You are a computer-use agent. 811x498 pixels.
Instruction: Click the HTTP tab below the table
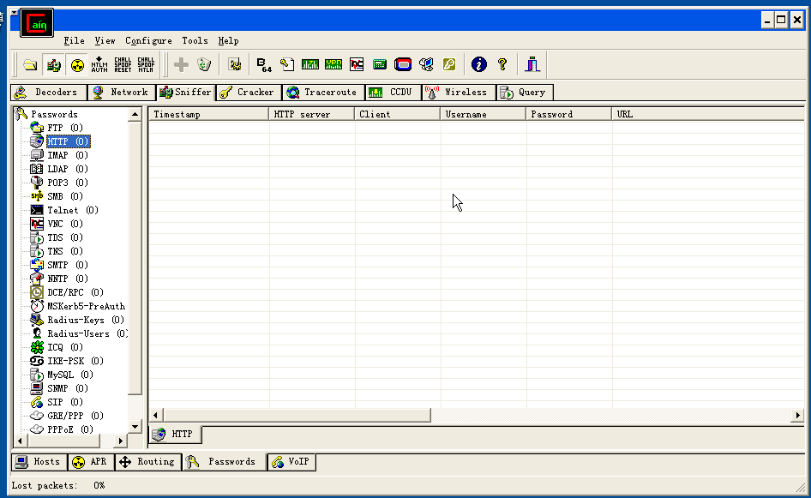[176, 434]
